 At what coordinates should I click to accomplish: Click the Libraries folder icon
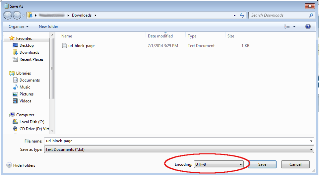[x=12, y=73]
